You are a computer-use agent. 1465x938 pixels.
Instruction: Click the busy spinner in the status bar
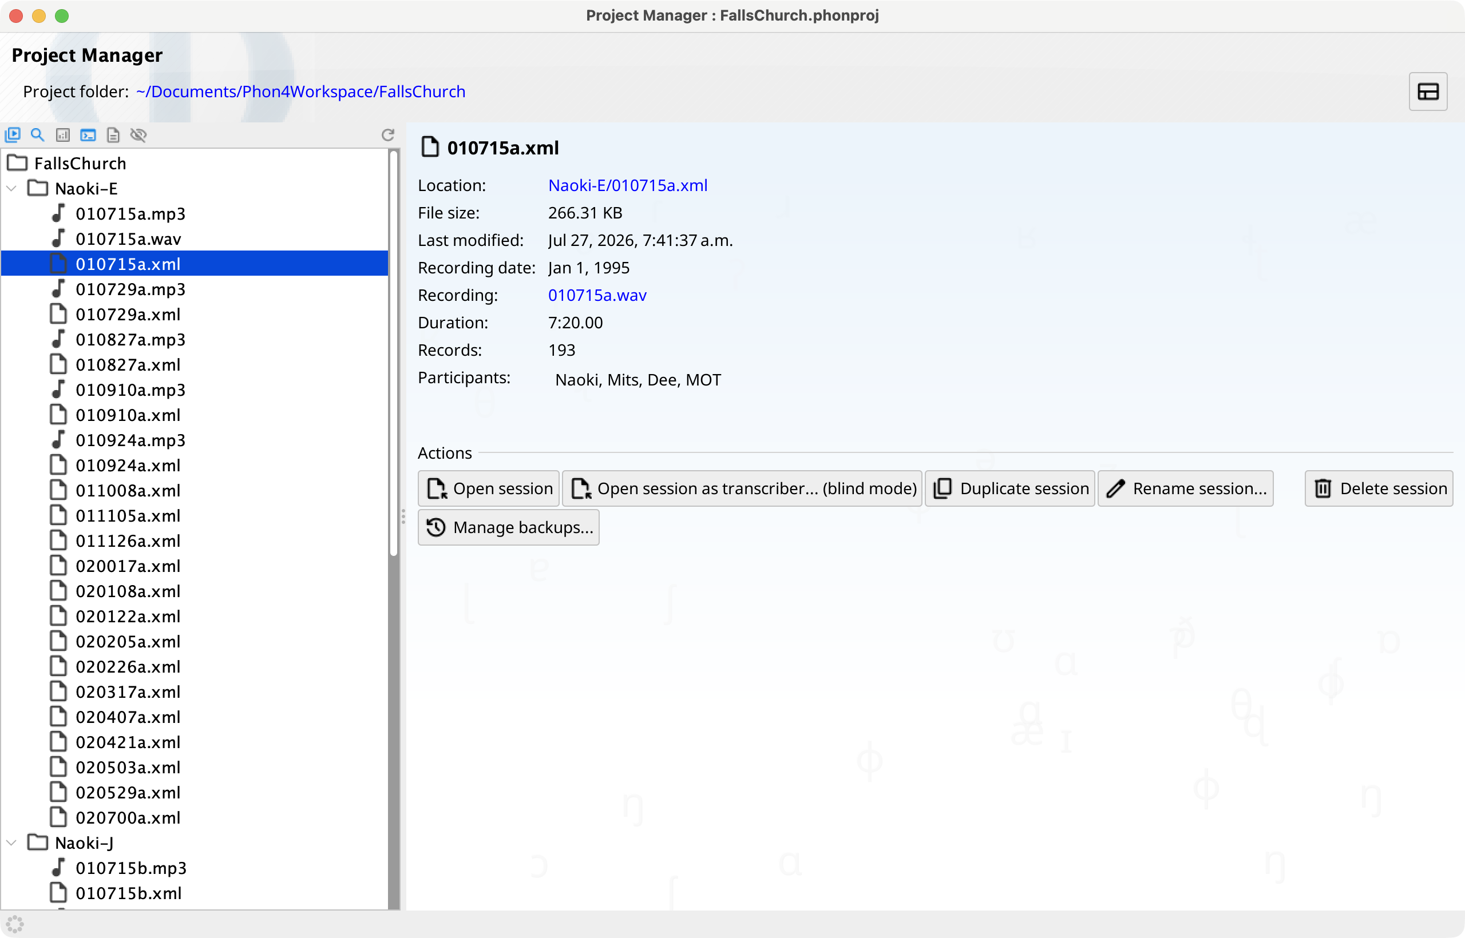[x=15, y=924]
